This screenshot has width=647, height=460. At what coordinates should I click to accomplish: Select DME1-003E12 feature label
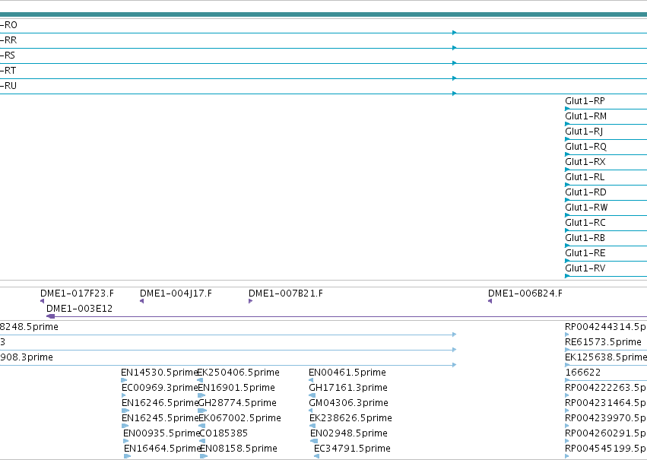click(79, 309)
